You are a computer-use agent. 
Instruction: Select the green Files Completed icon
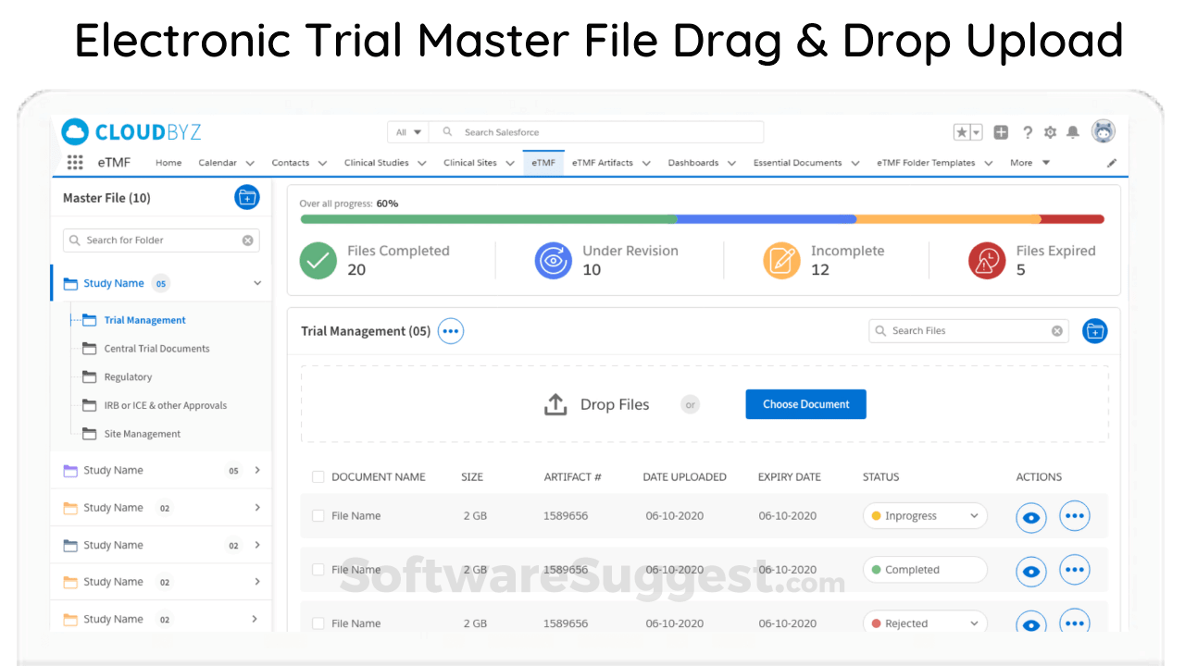(318, 260)
